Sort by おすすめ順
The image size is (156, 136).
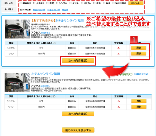[x=25, y=10]
